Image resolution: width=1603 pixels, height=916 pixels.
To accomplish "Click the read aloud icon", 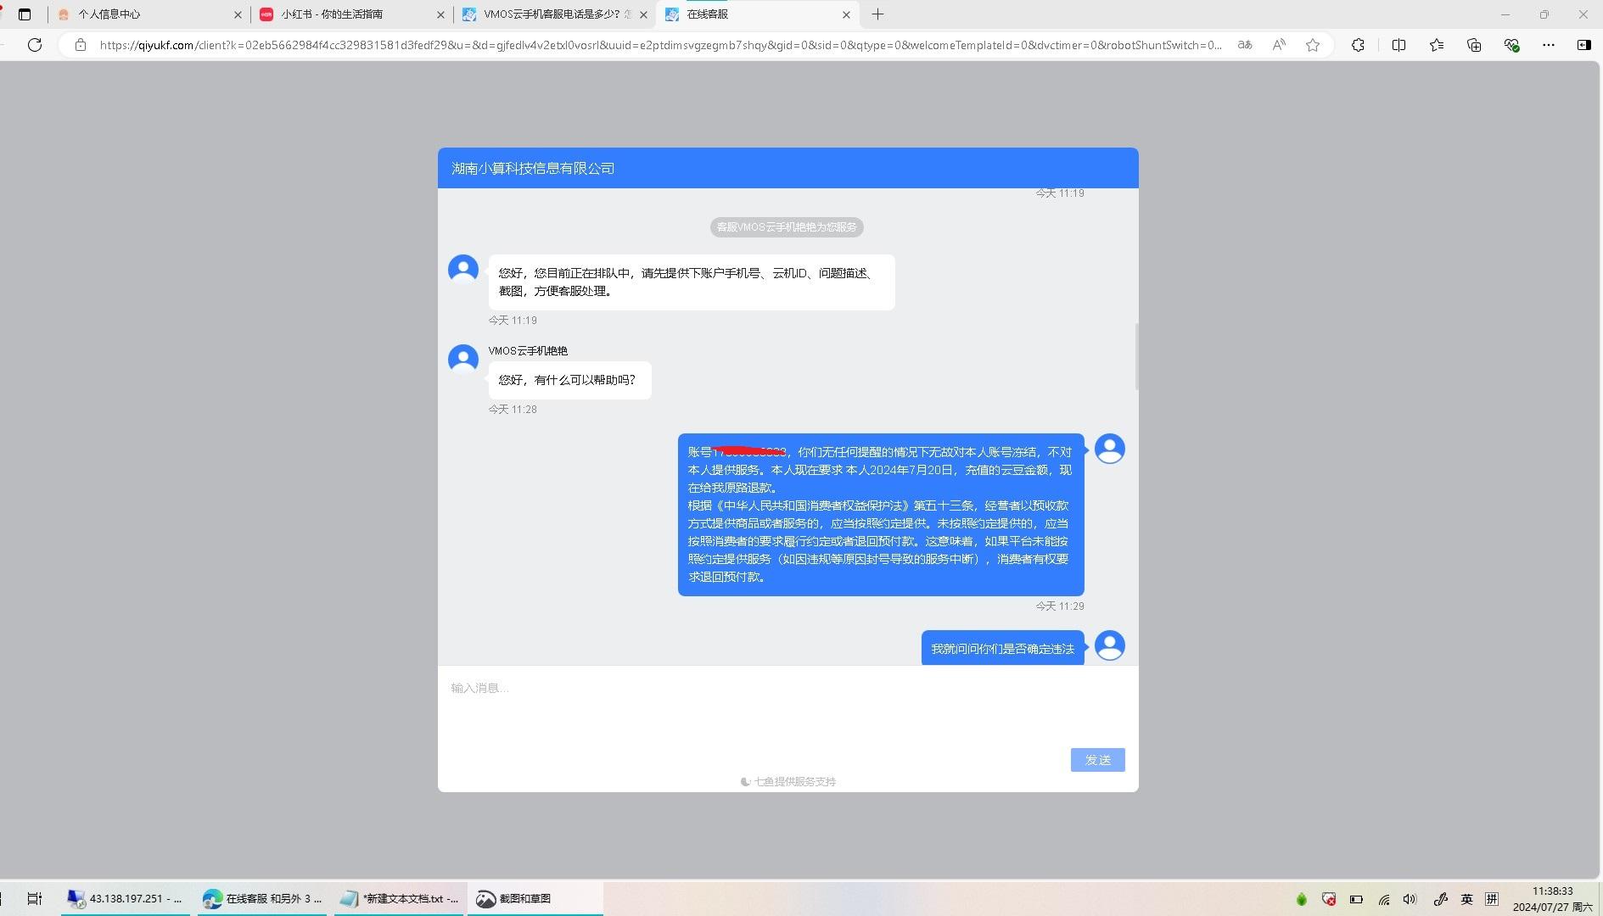I will tap(1279, 45).
